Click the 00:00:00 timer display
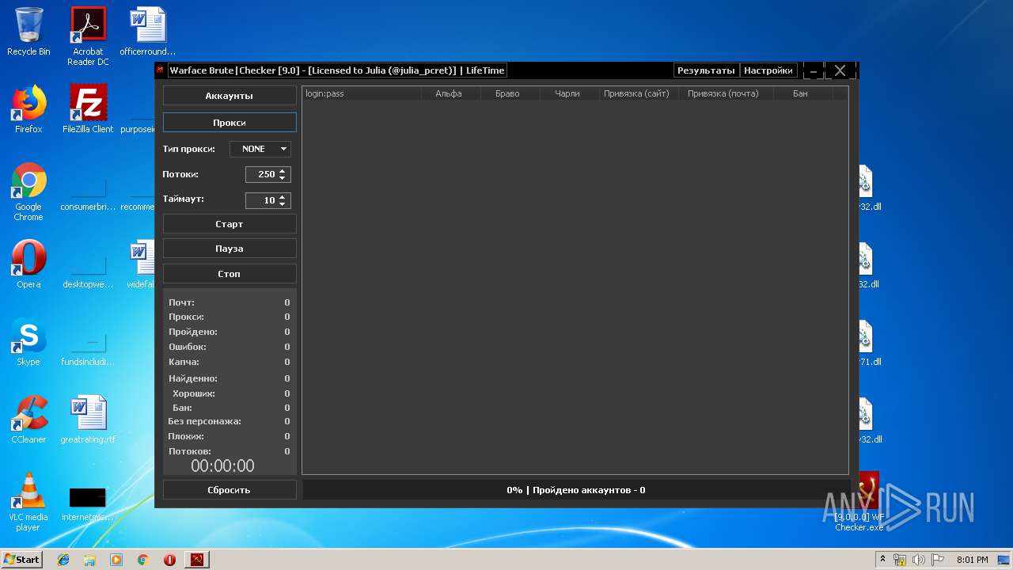The height and width of the screenshot is (570, 1013). [223, 465]
